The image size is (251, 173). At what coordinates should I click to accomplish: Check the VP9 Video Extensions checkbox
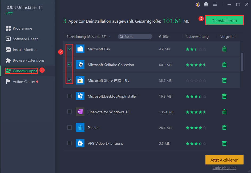coord(70,143)
